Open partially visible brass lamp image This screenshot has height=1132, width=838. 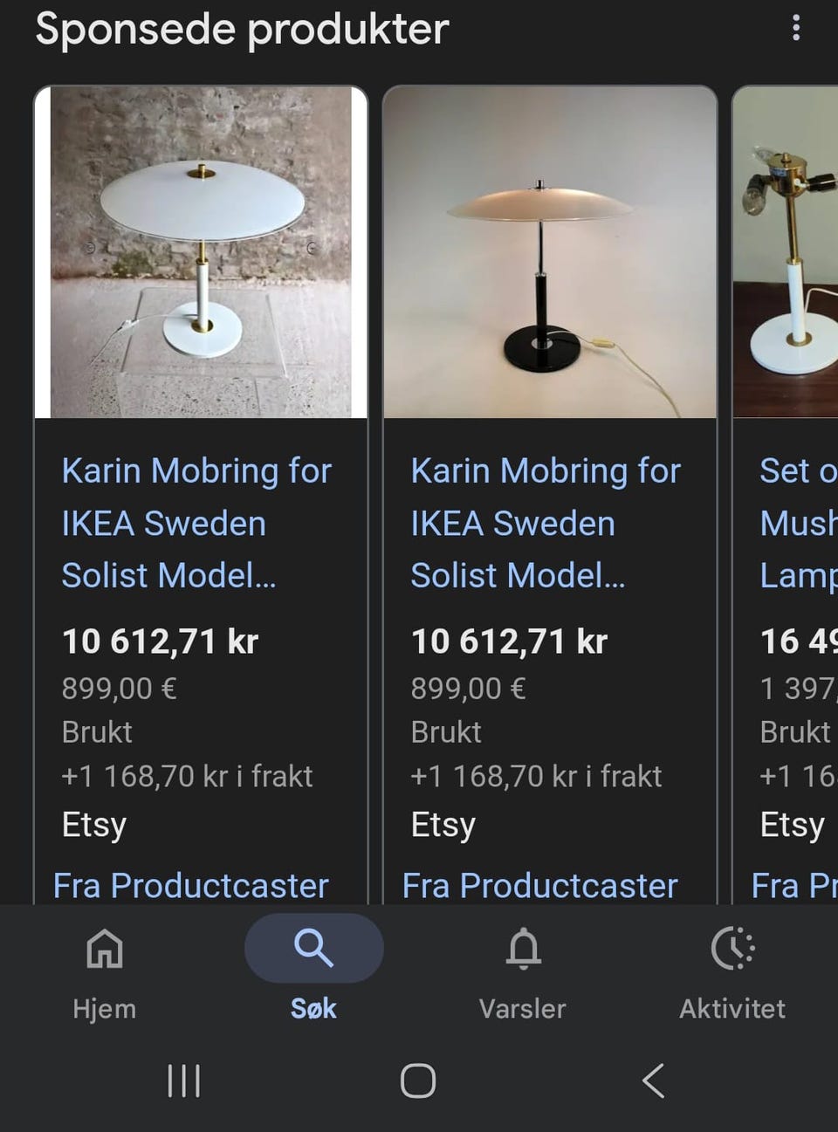click(x=786, y=252)
